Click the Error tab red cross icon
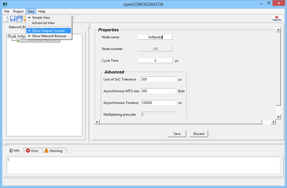This screenshot has width=287, height=188. [x=28, y=151]
